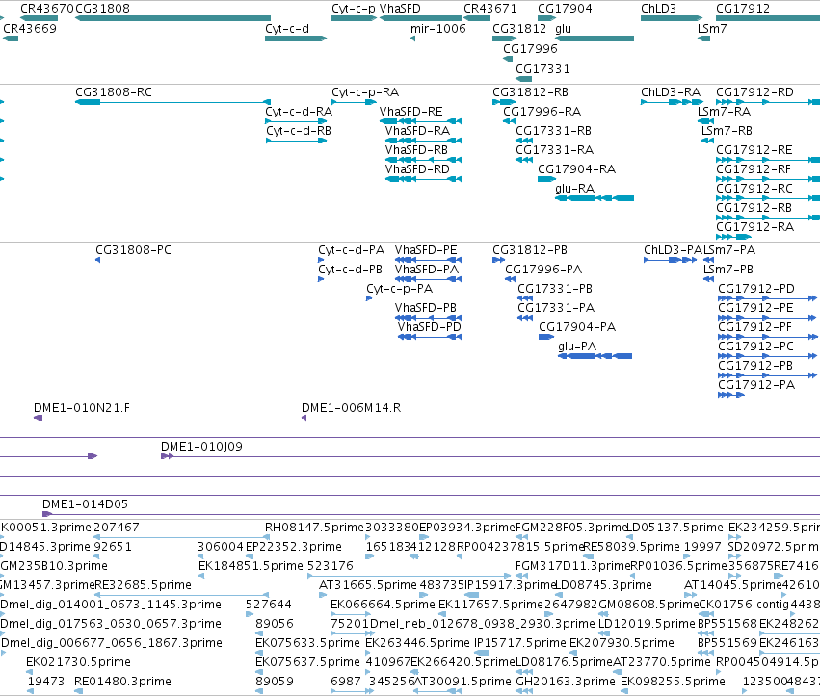The height and width of the screenshot is (696, 820).
Task: Select the CR43669 gene glyph
Action: (x=11, y=39)
